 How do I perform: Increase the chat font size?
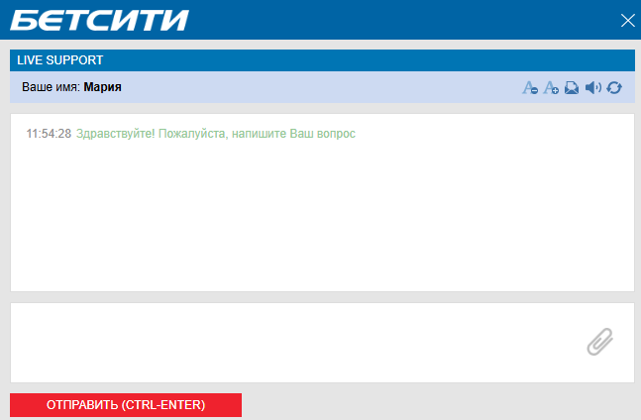[x=551, y=87]
